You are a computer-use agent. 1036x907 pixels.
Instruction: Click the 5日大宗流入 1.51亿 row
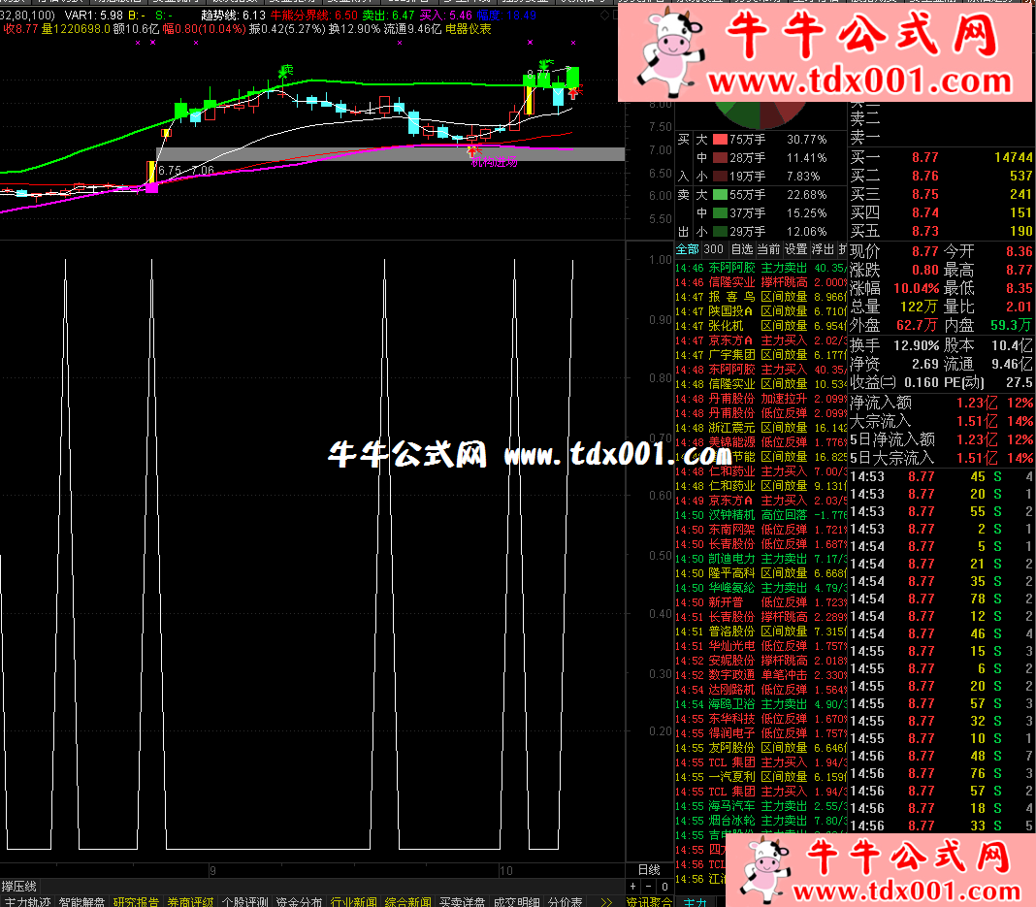[942, 458]
